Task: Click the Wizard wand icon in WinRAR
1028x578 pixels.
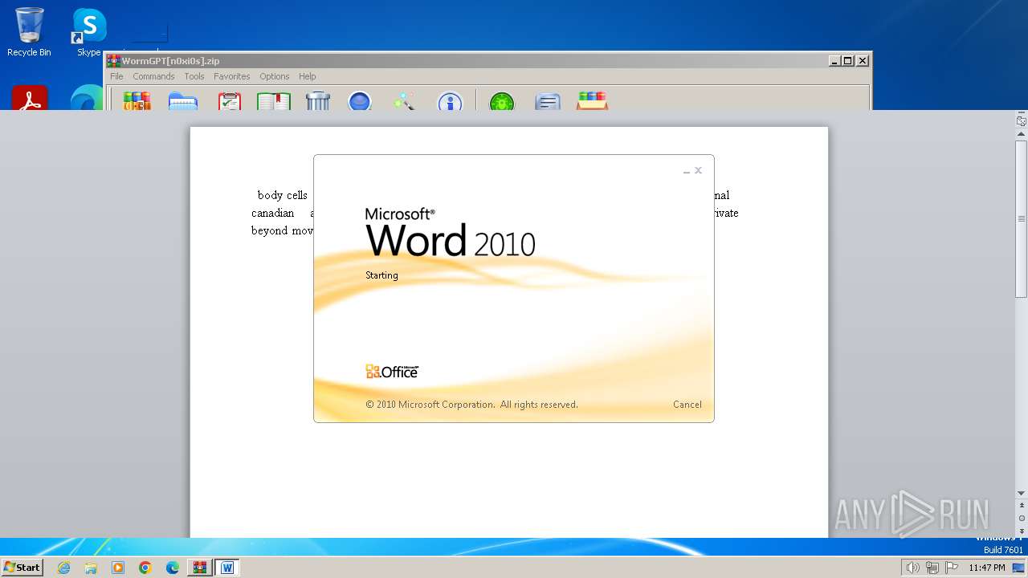Action: point(404,100)
